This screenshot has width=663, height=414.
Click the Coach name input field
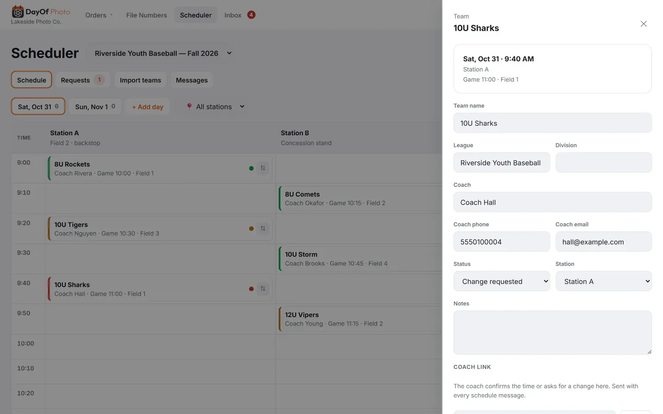click(x=552, y=202)
